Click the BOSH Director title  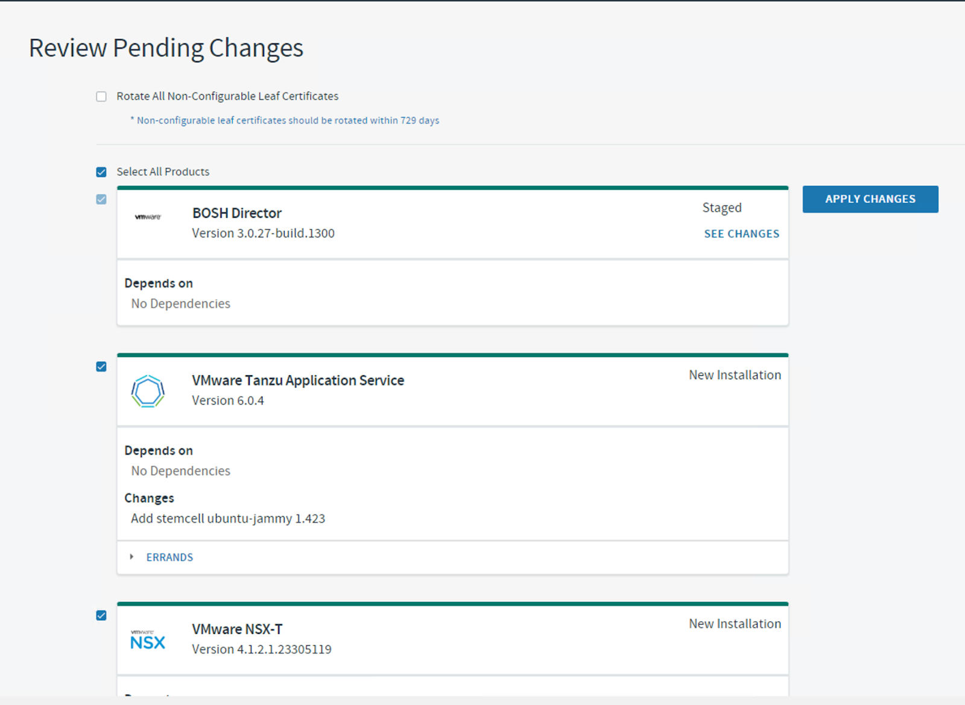(237, 213)
